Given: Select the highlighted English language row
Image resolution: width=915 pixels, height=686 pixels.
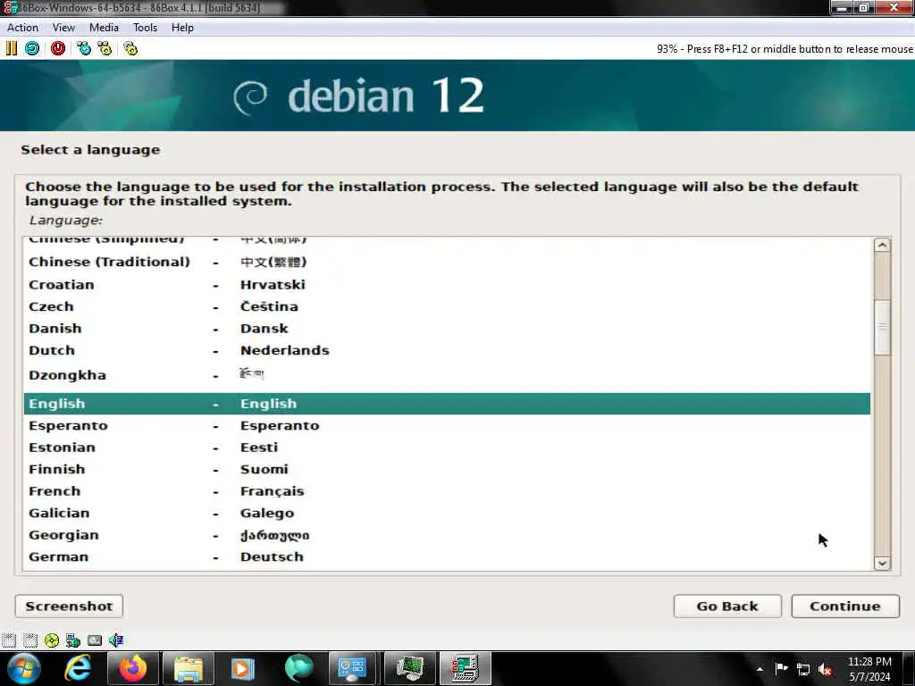Looking at the screenshot, I should click(x=447, y=404).
